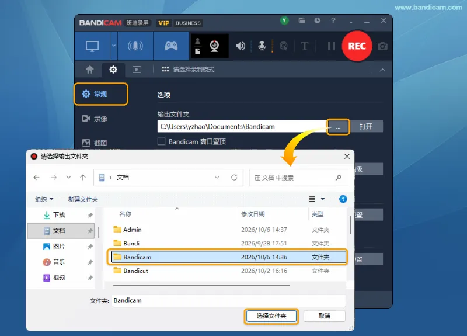Viewport: 467px width, 336px height.
Task: Change the view layout icon
Action: click(x=312, y=199)
